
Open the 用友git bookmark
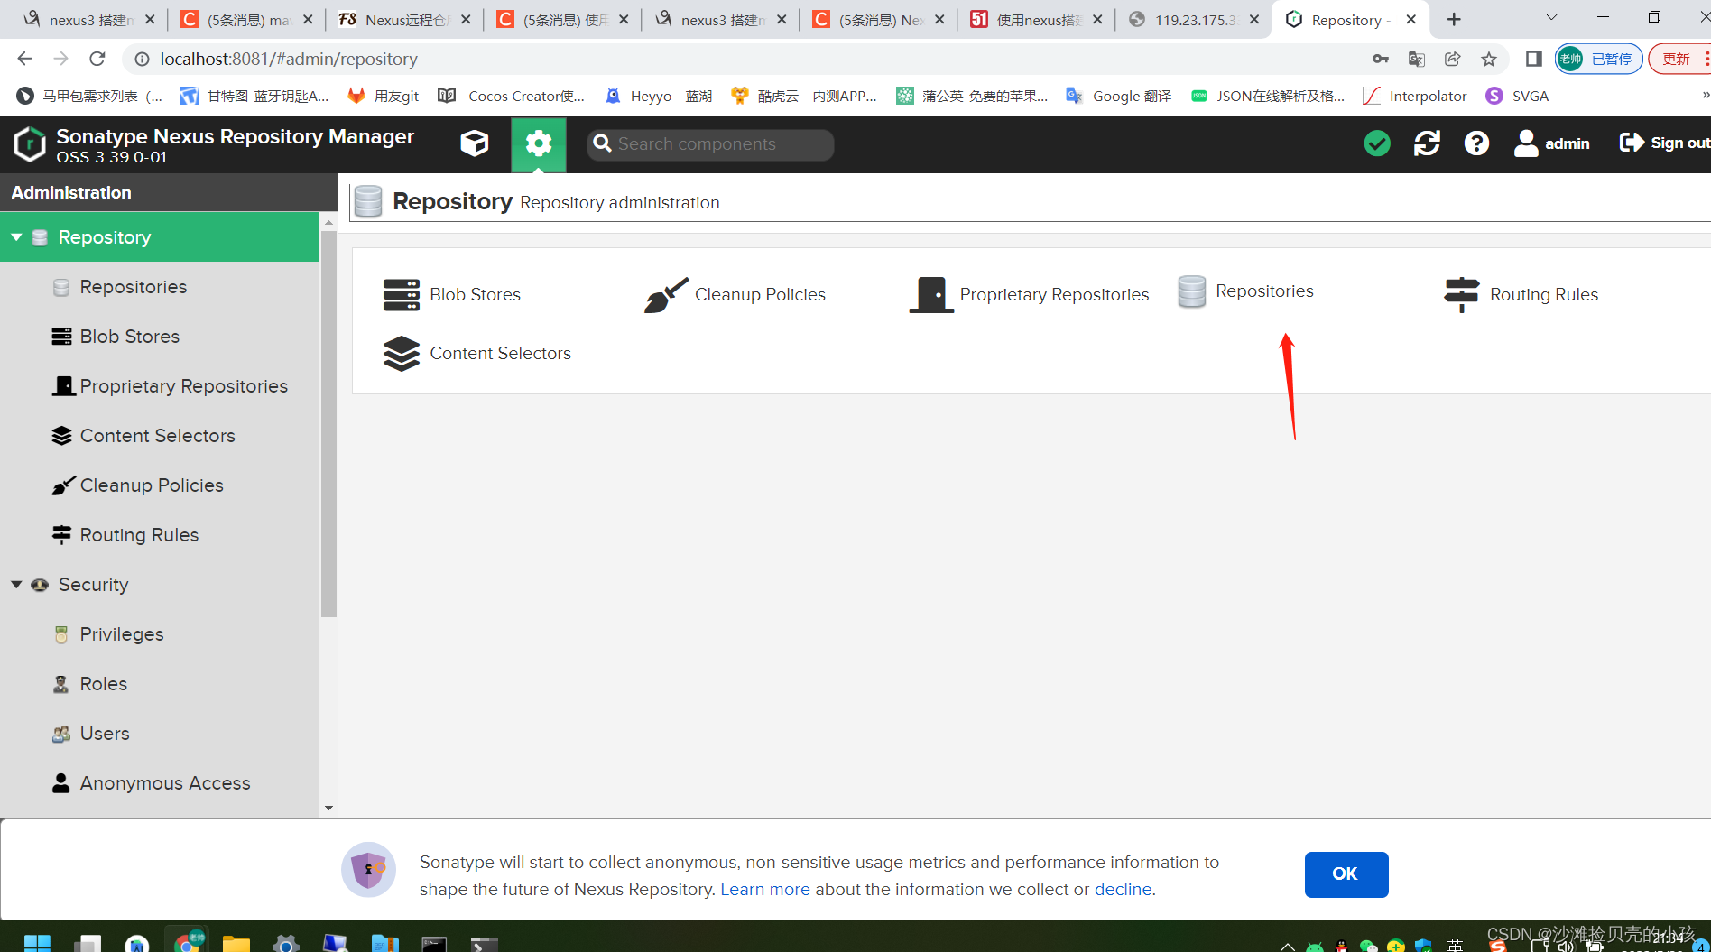coord(384,97)
